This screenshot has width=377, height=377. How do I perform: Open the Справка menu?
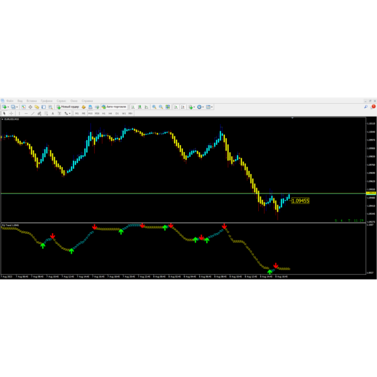click(x=87, y=101)
